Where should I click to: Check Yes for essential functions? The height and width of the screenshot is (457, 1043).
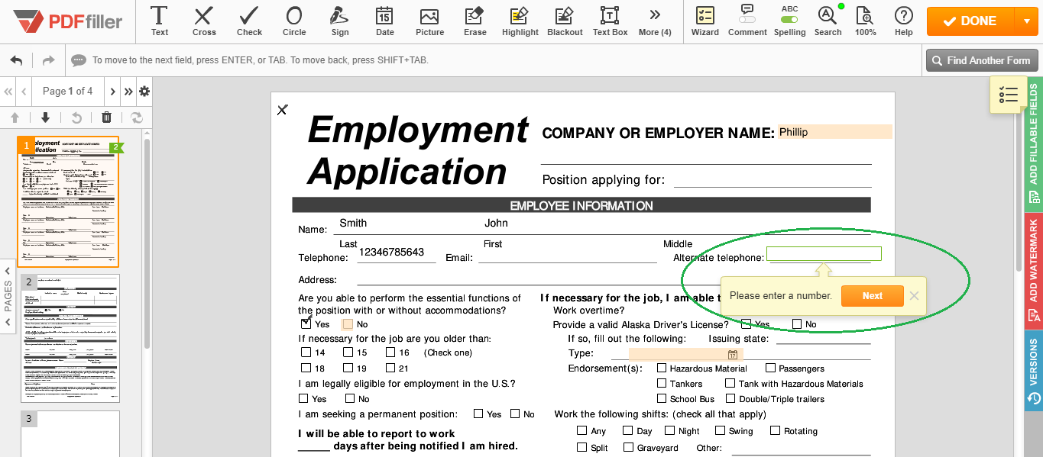coord(306,323)
